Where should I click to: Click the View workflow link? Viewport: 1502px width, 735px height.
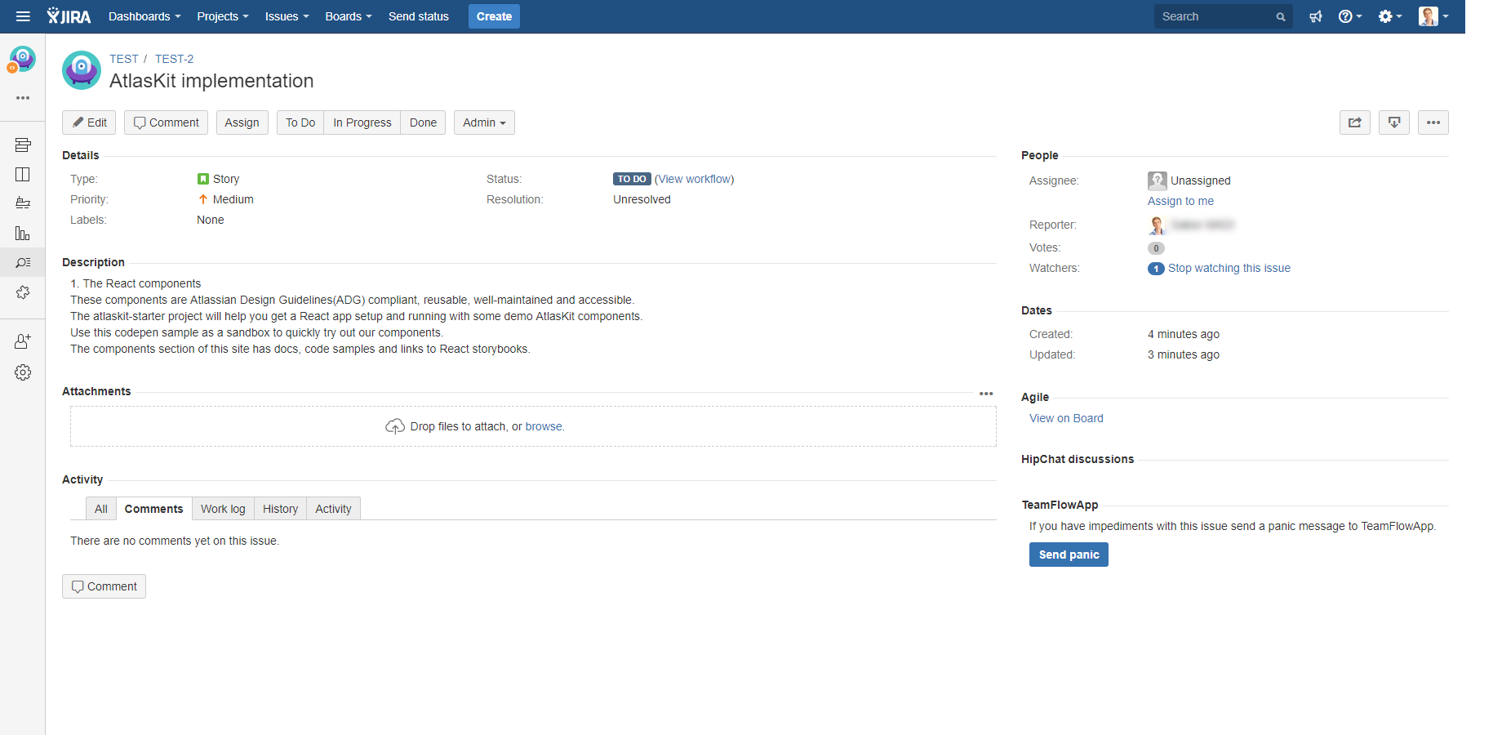pos(695,179)
